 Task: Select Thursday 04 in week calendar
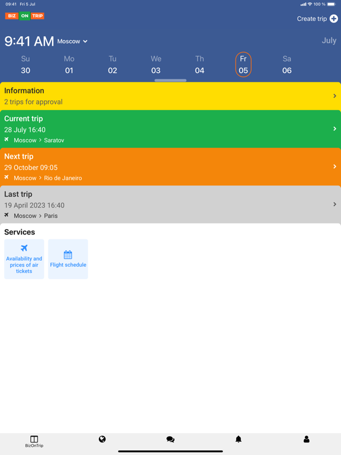click(200, 65)
